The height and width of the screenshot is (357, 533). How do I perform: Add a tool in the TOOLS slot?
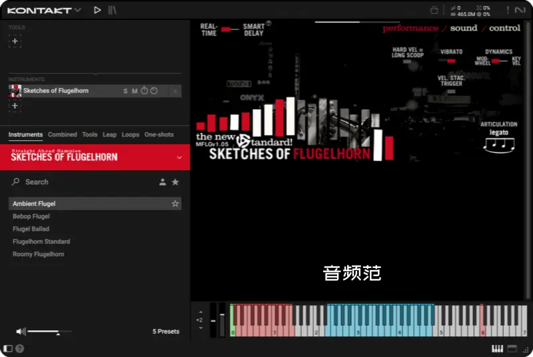coord(15,41)
